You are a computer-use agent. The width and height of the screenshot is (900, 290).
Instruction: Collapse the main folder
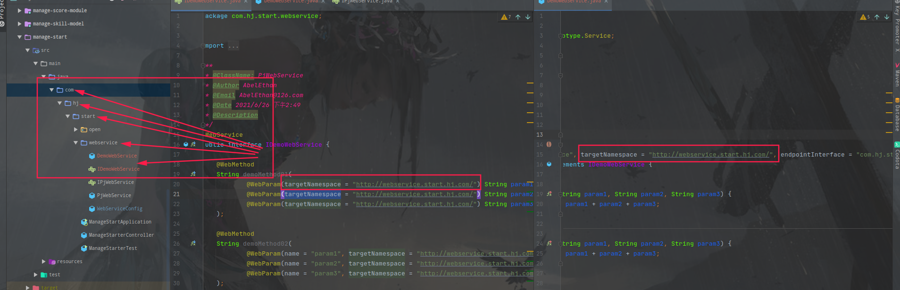[35, 63]
